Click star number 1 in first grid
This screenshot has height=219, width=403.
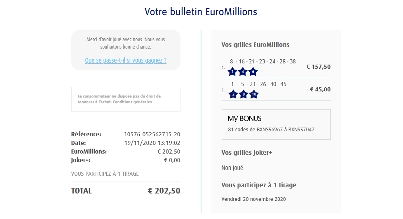pos(233,72)
